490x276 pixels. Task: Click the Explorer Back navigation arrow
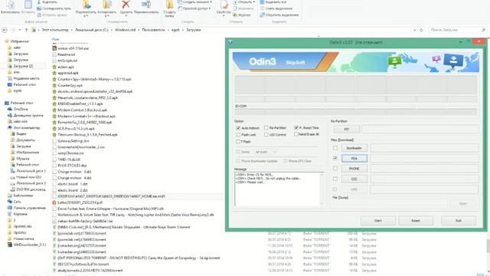tap(5, 30)
